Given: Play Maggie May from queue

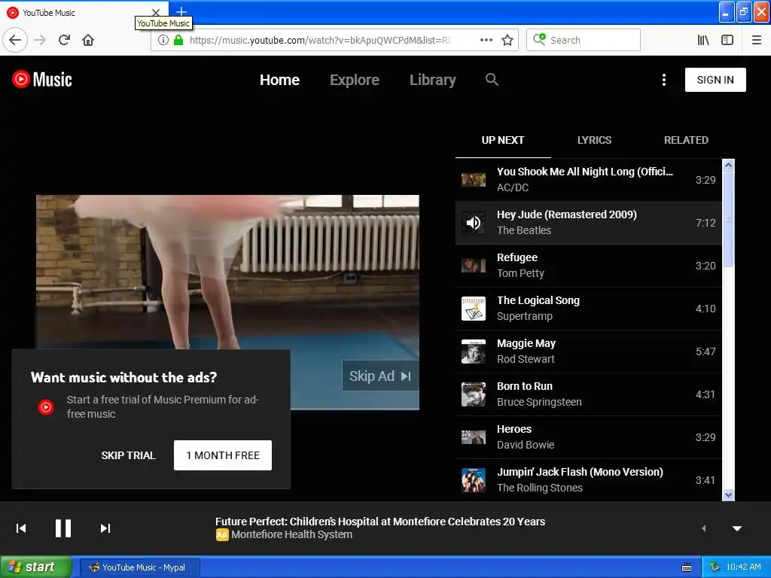Looking at the screenshot, I should (589, 351).
